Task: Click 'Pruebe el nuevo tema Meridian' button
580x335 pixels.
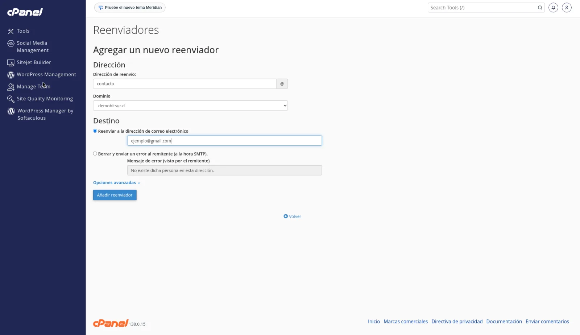Action: pyautogui.click(x=130, y=8)
